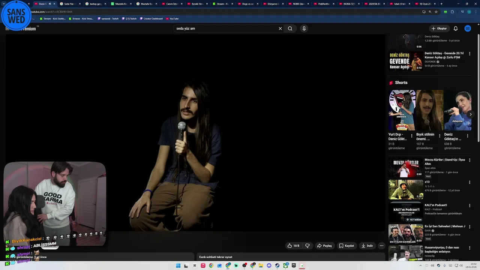Viewport: 480px width, 270px height.
Task: Open KALT'ın Podcast'i playlist thumbnail
Action: [405, 212]
